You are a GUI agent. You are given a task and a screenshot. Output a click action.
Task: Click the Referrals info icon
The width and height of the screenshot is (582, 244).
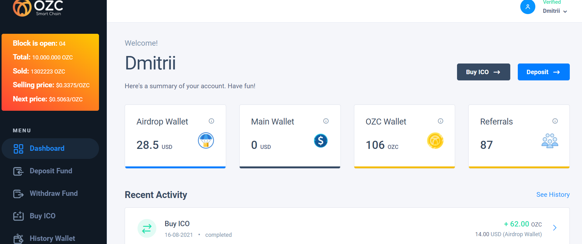tap(555, 121)
